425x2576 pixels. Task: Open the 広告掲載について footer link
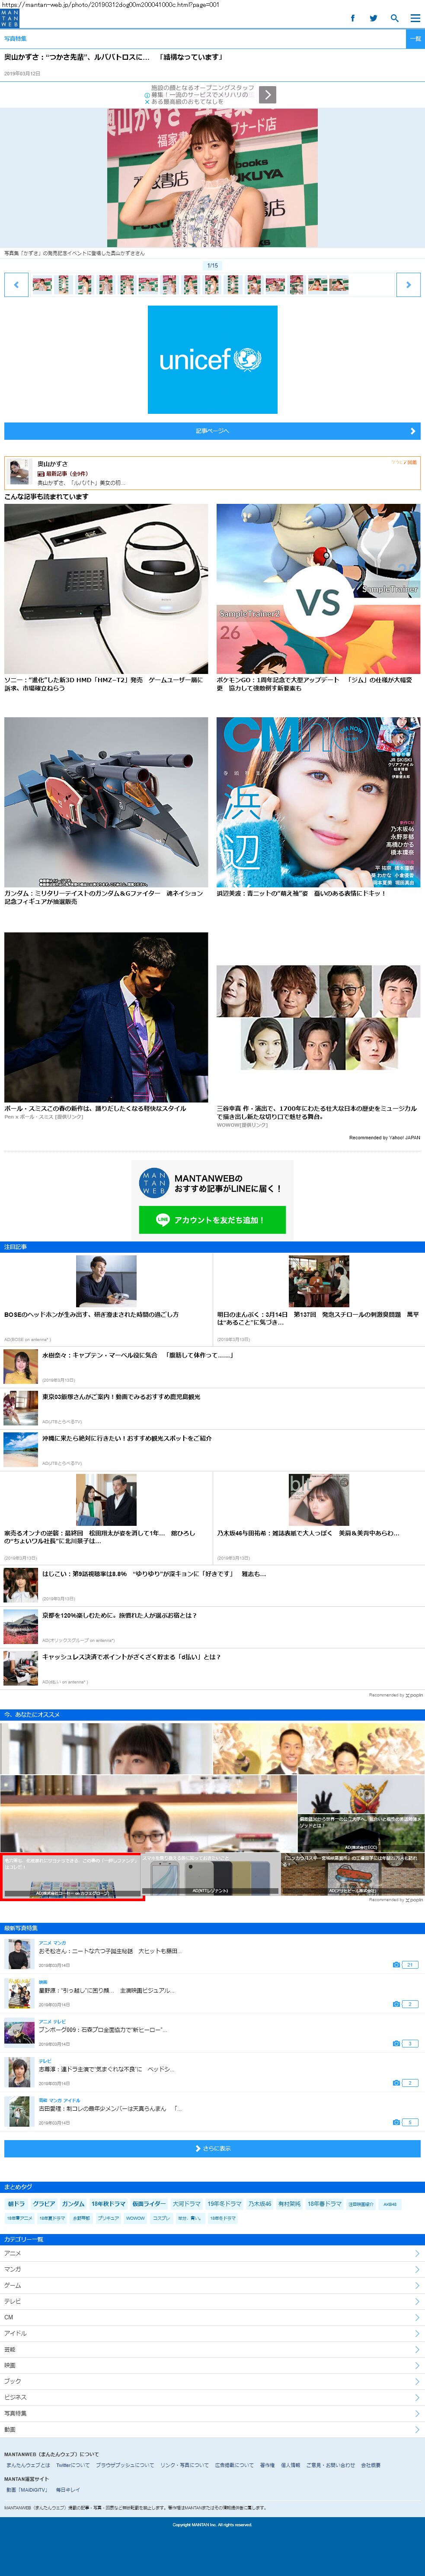[234, 2466]
